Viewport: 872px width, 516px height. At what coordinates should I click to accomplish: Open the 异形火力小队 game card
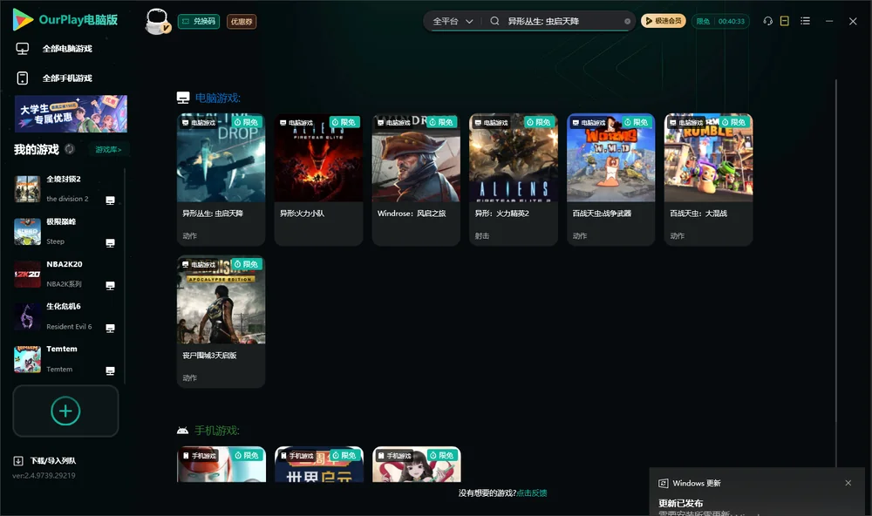coord(318,180)
